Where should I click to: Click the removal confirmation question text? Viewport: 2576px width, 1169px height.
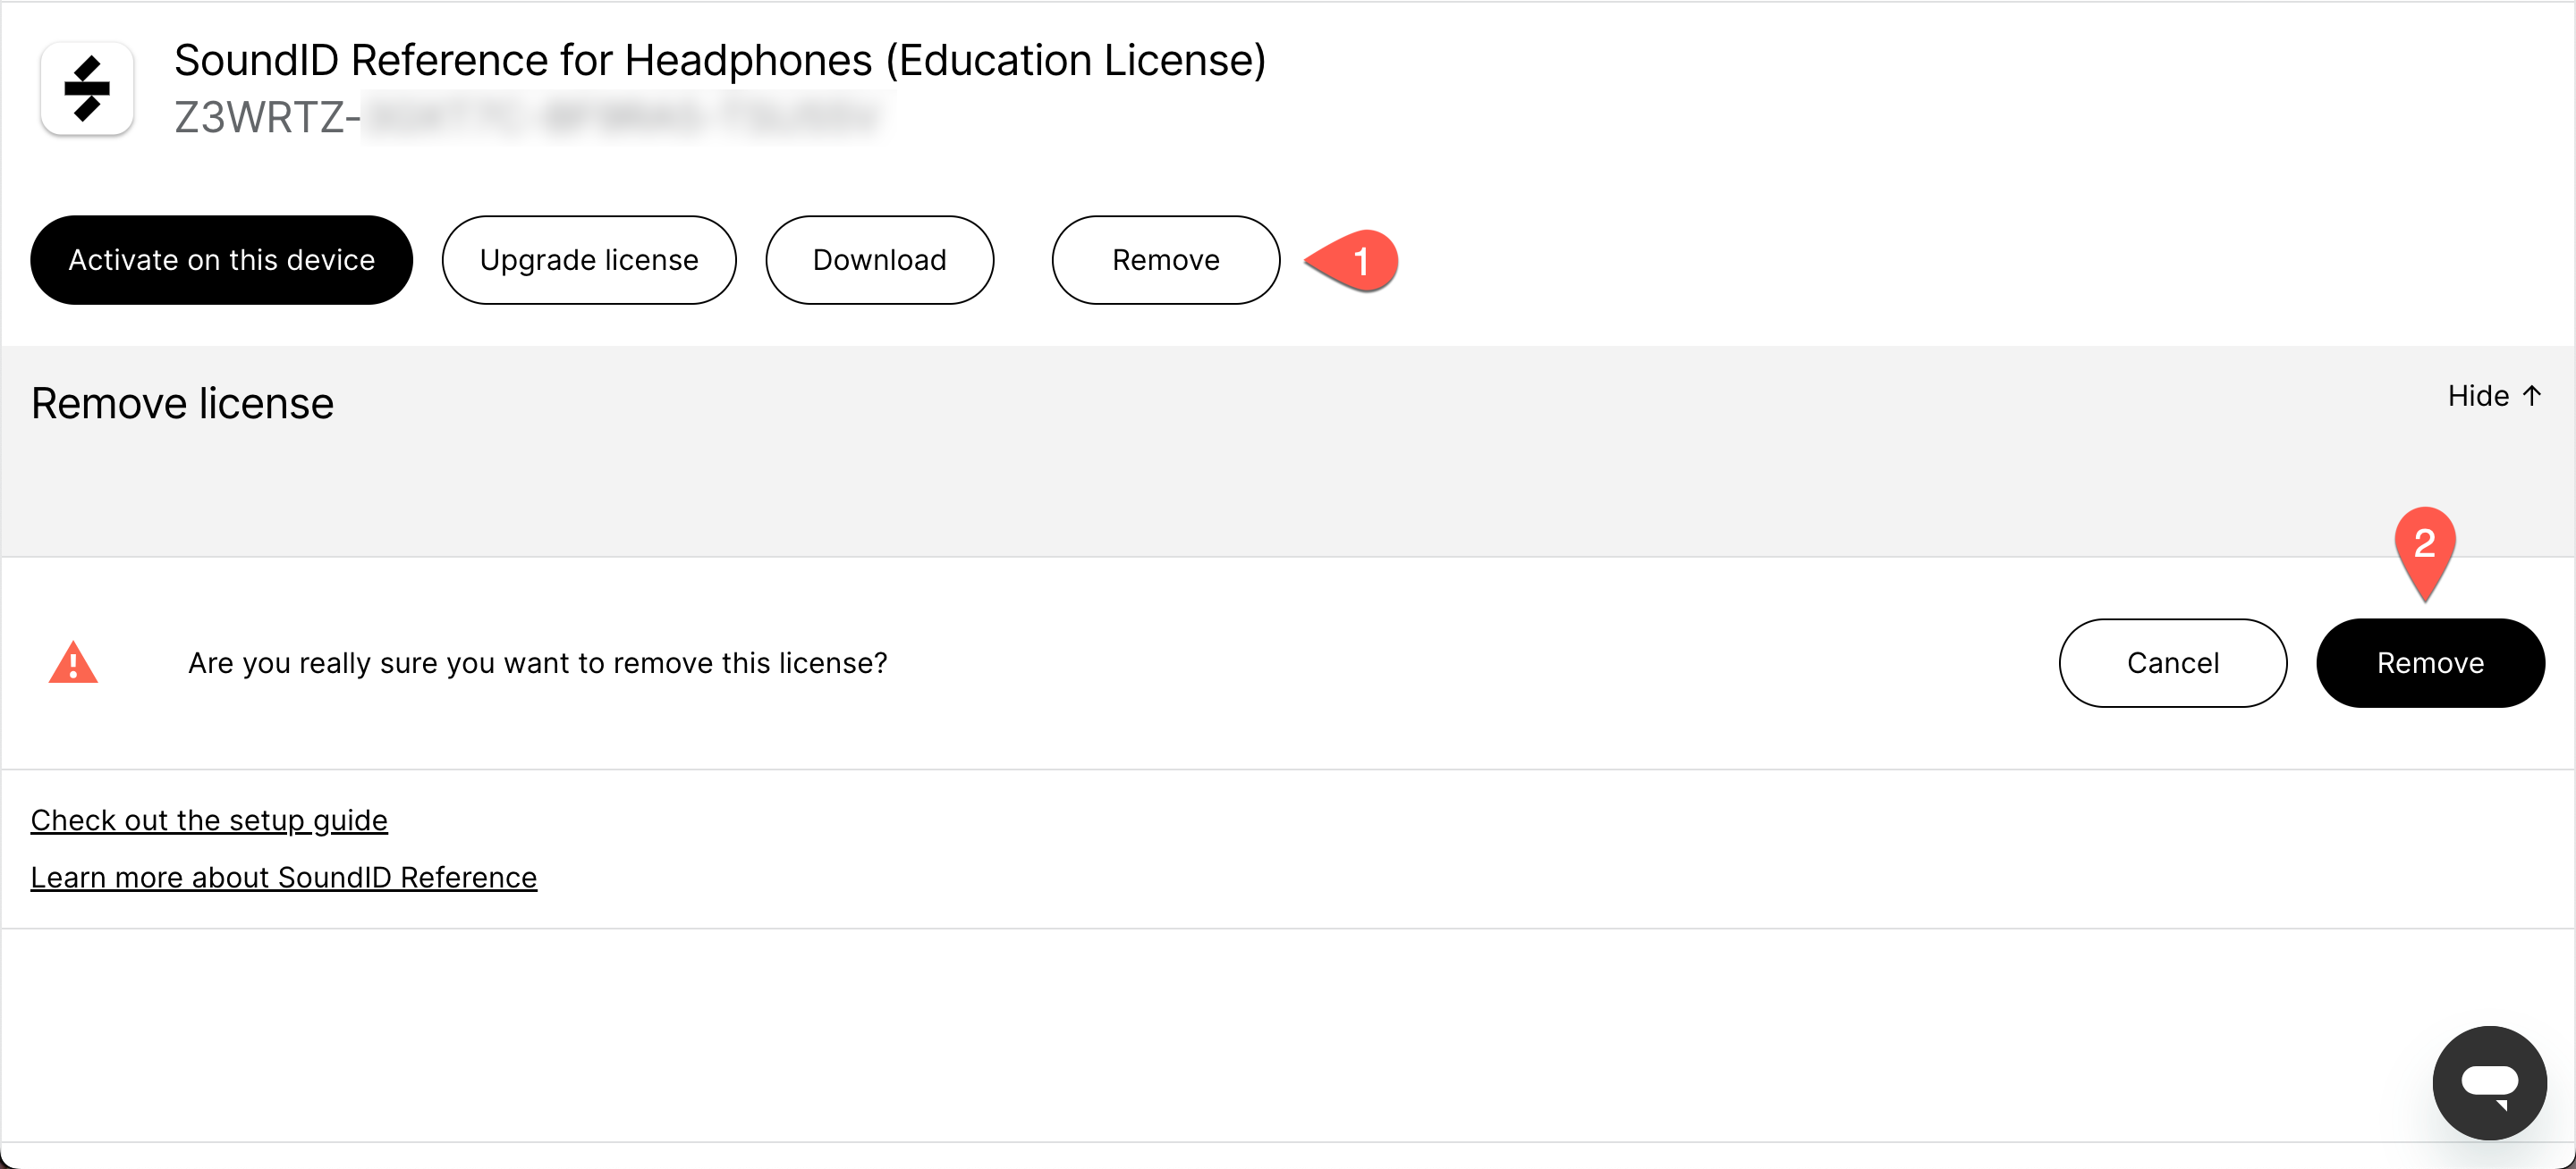pos(538,662)
